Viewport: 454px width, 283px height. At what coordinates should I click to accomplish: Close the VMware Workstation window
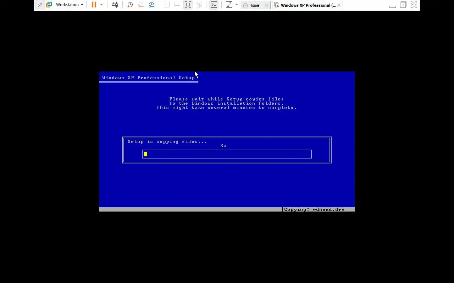tap(414, 5)
